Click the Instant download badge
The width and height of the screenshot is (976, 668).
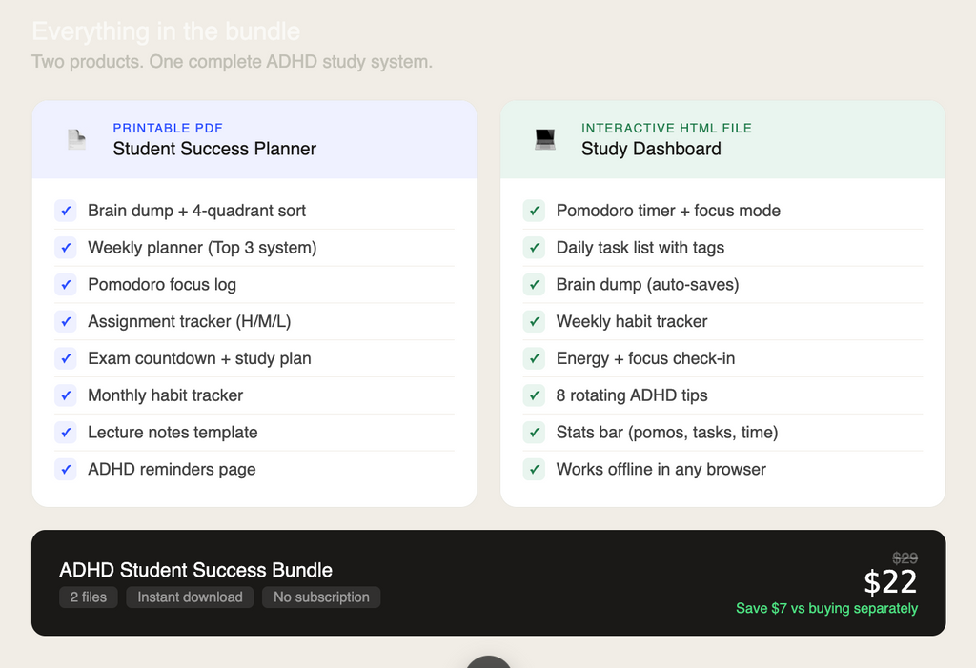(x=190, y=597)
